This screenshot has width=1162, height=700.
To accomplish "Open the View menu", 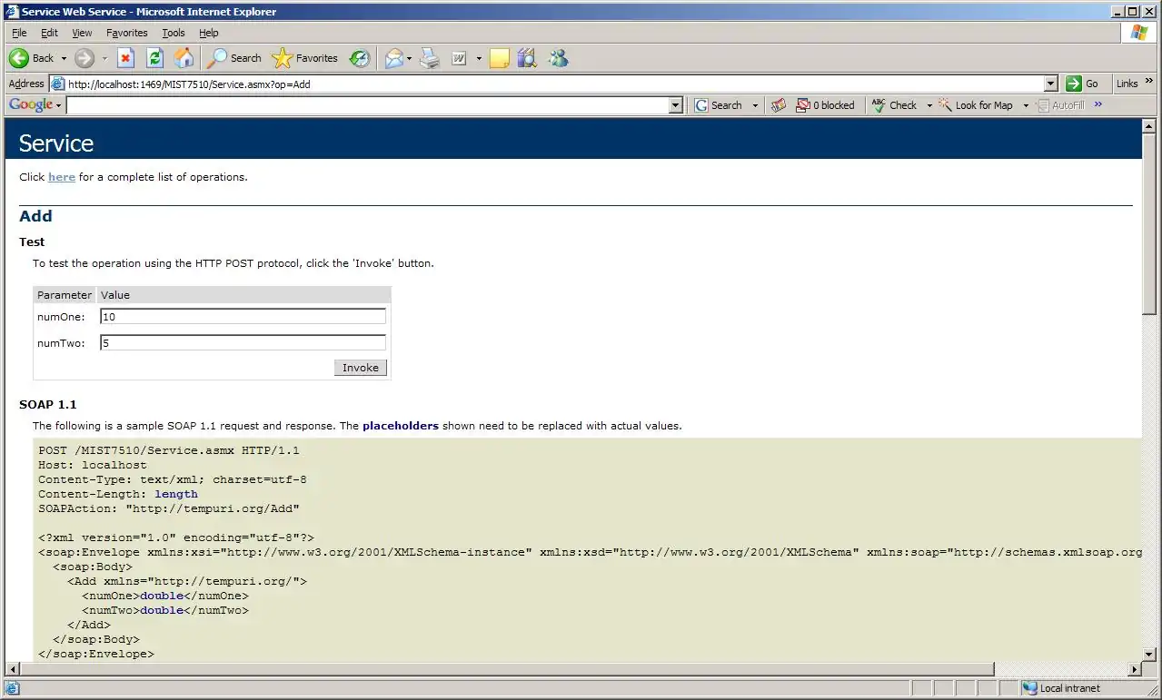I will pos(82,33).
